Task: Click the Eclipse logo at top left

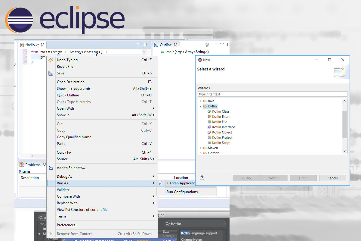Action: coord(20,20)
